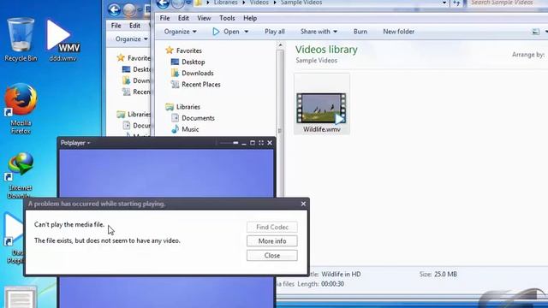The image size is (548, 308).
Task: Select Desktop in navigation pane
Action: coord(194,62)
